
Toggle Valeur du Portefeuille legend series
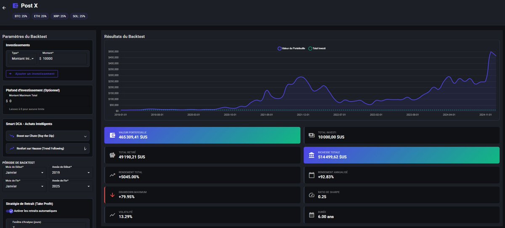(291, 49)
